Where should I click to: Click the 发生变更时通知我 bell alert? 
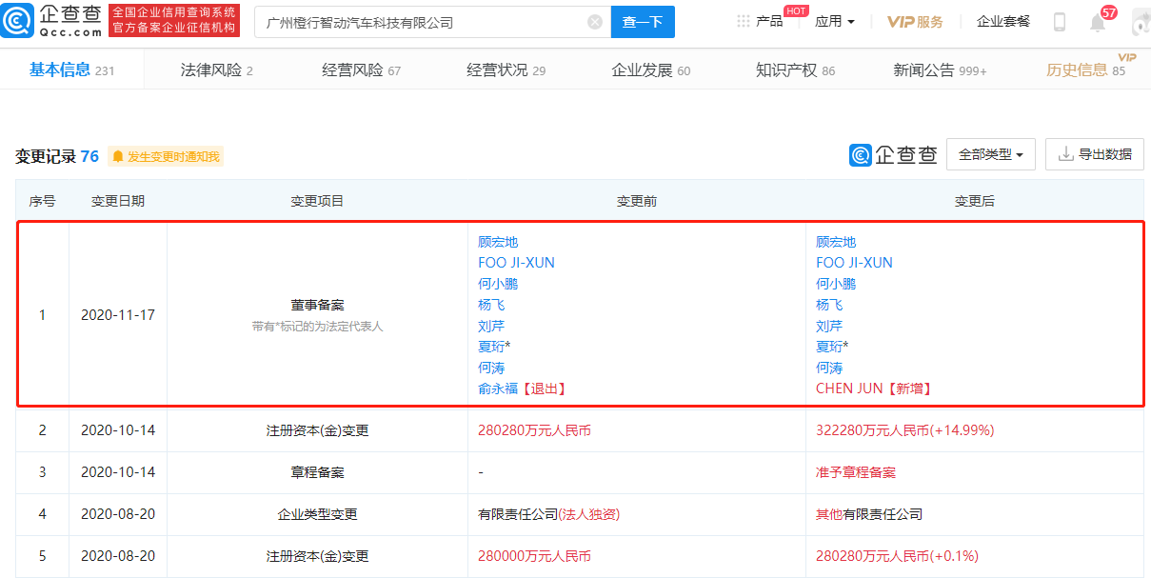click(x=166, y=156)
